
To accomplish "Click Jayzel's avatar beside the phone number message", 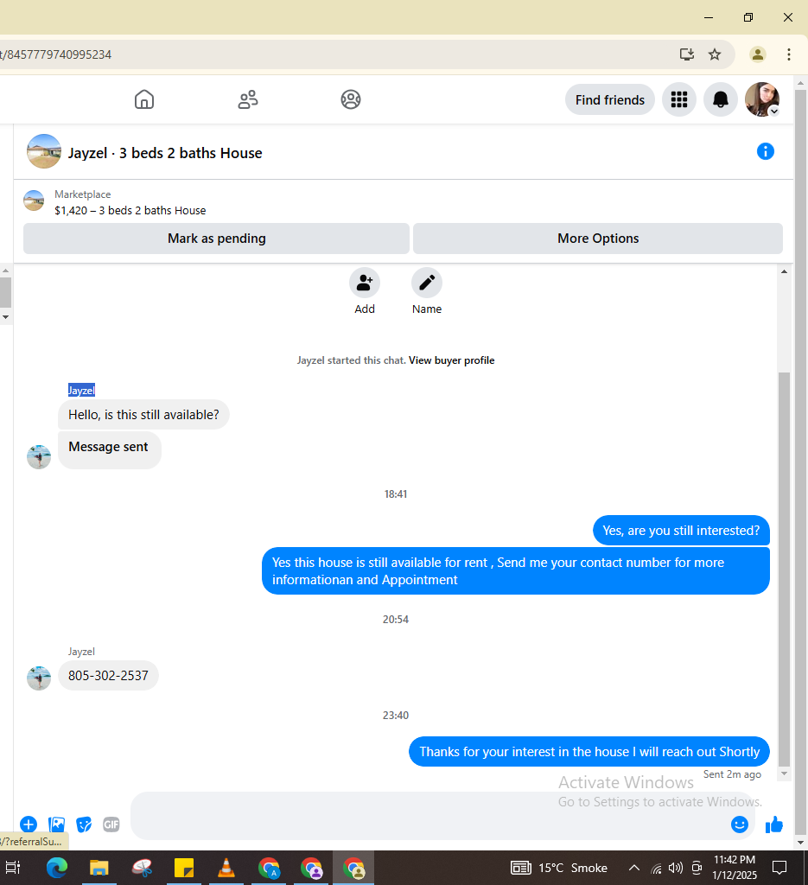I will (x=39, y=678).
